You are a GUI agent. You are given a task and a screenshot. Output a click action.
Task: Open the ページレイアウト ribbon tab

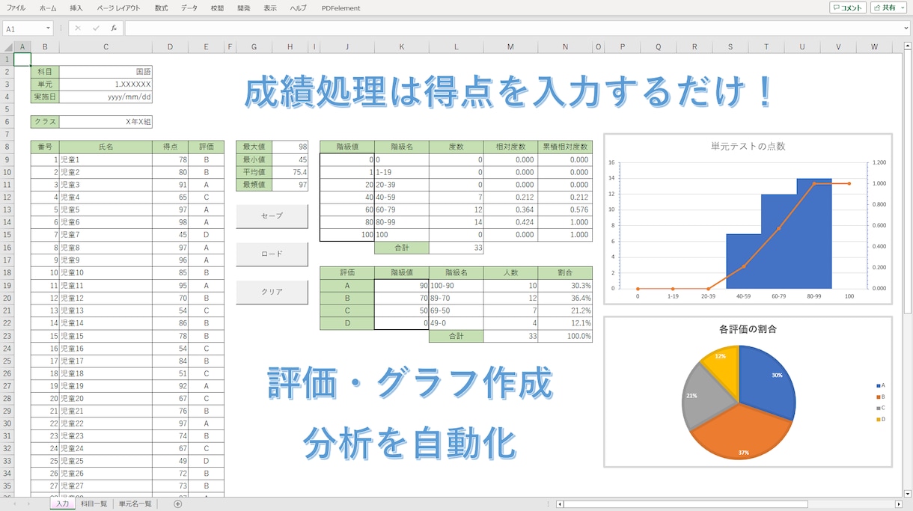118,7
